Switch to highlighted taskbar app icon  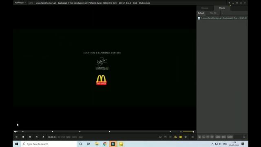(x=113, y=144)
